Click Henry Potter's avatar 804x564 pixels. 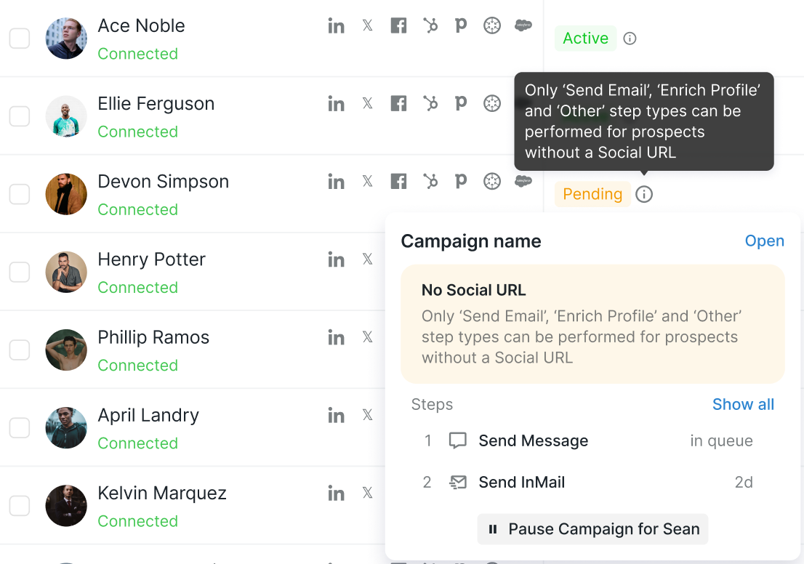(66, 273)
